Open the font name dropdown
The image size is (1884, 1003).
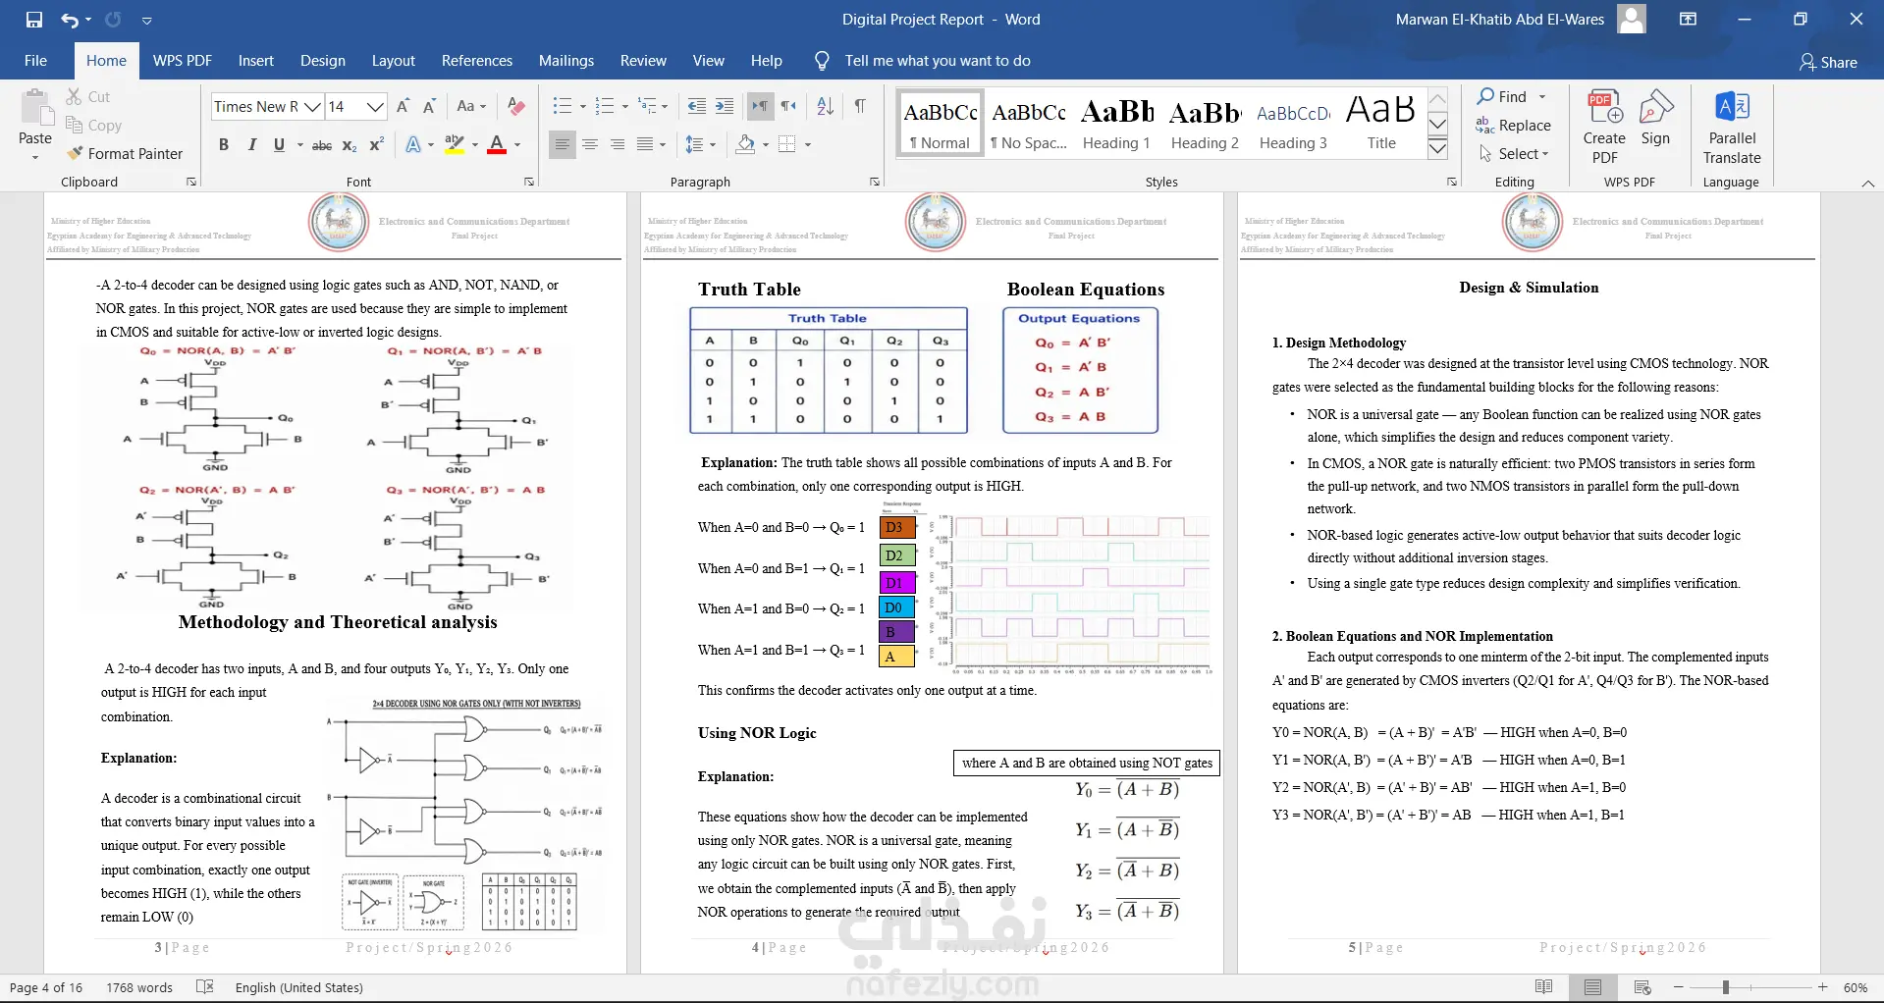point(312,106)
